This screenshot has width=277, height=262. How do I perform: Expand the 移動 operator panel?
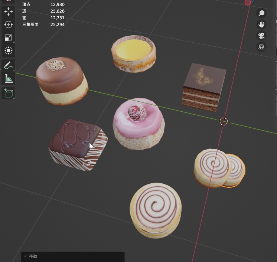pyautogui.click(x=25, y=256)
